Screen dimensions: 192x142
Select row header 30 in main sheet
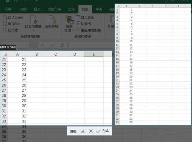pyautogui.click(x=4, y=106)
